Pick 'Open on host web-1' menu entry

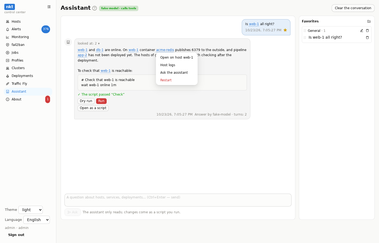click(x=177, y=58)
